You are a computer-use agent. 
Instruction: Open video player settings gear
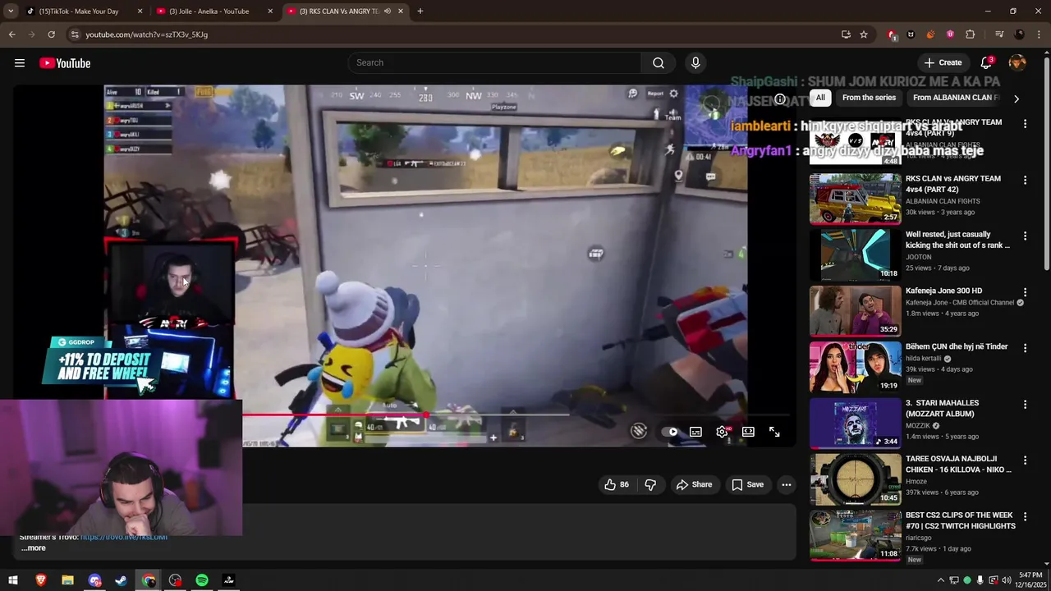(723, 432)
